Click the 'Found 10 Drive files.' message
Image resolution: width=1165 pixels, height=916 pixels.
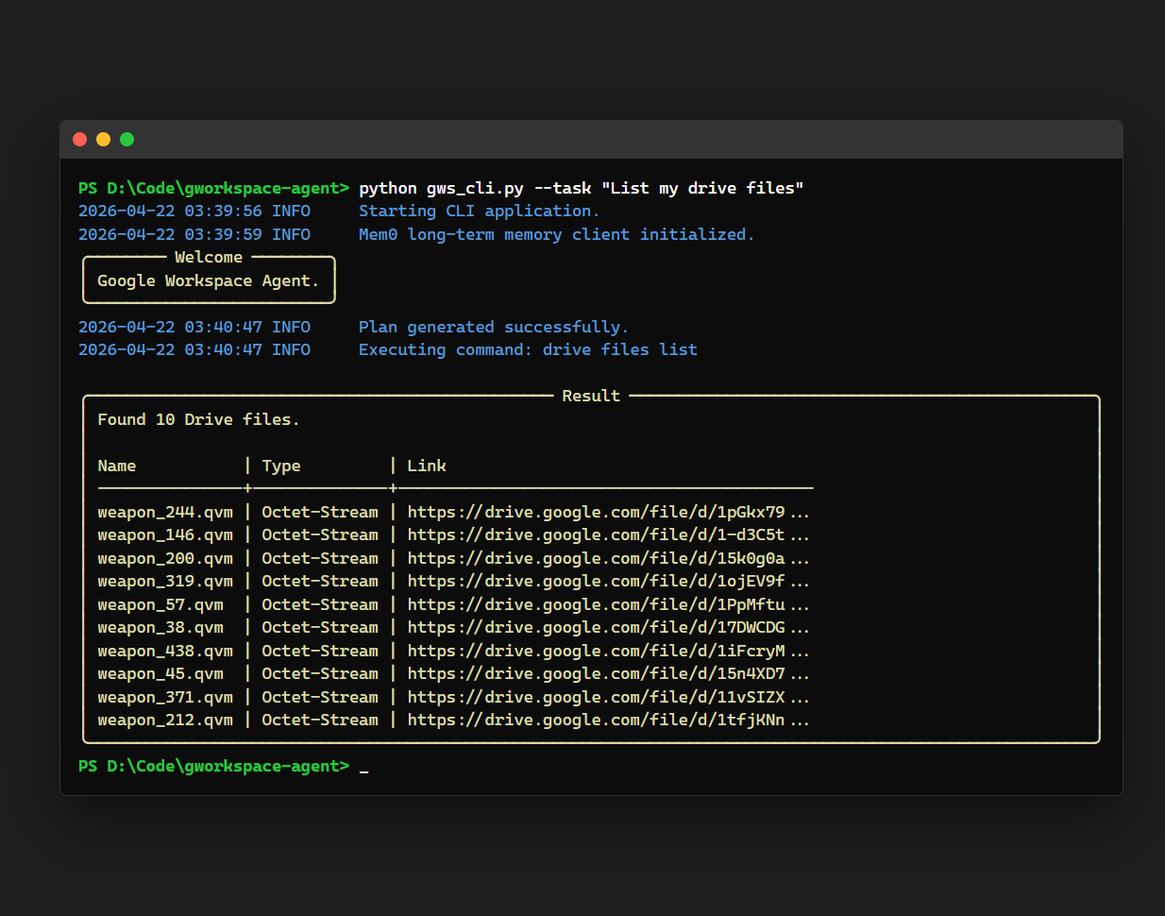coord(198,419)
